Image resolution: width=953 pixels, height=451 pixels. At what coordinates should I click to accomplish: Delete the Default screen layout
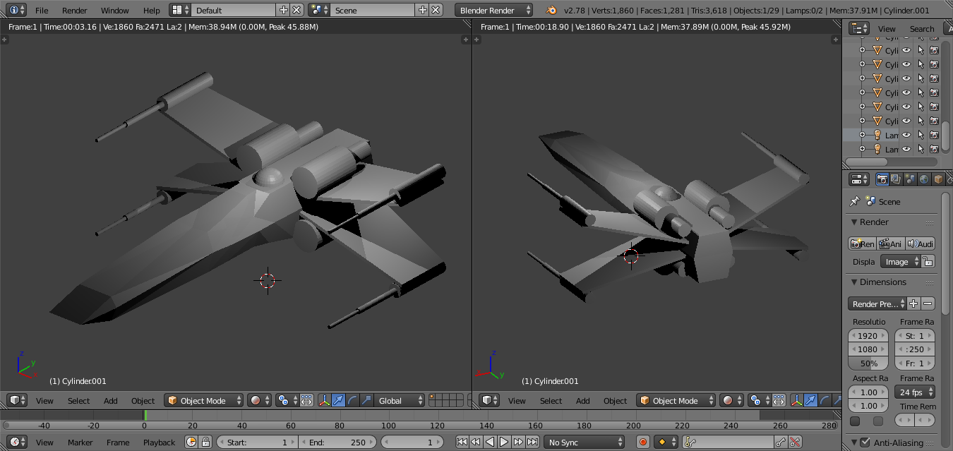point(296,11)
